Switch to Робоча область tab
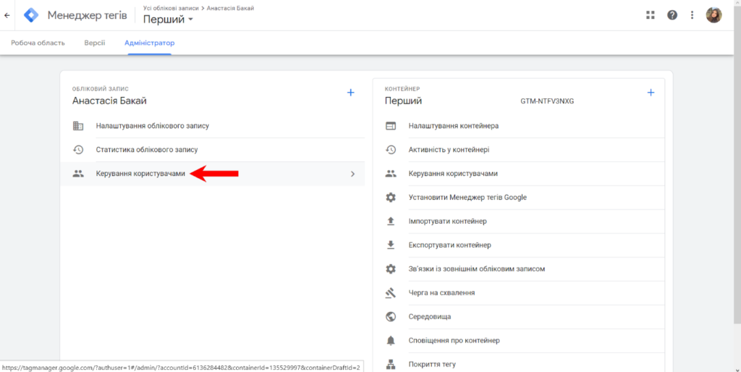This screenshot has width=741, height=372. 38,43
